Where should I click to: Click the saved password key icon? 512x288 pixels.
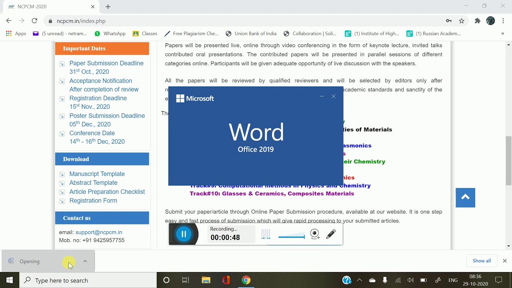pyautogui.click(x=449, y=21)
